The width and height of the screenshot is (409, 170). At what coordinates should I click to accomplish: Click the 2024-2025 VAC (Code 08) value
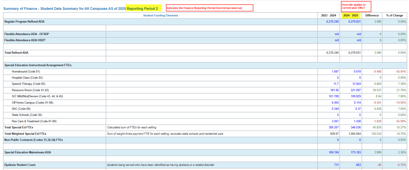[x=358, y=109]
